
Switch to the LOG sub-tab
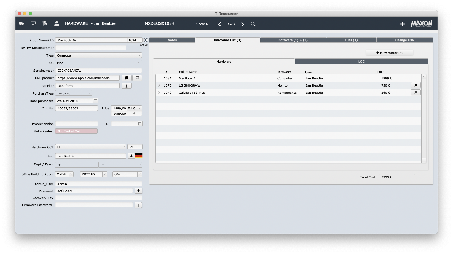click(361, 62)
